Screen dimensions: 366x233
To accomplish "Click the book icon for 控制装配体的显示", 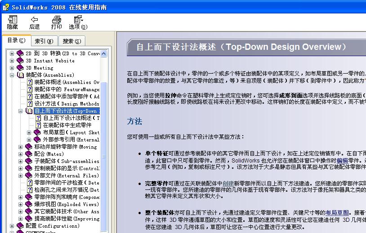I will (29, 168).
